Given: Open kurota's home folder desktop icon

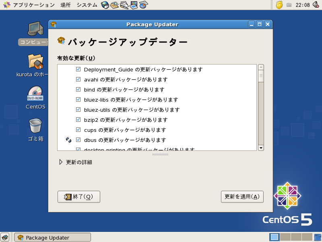Looking at the screenshot, I should point(35,61).
